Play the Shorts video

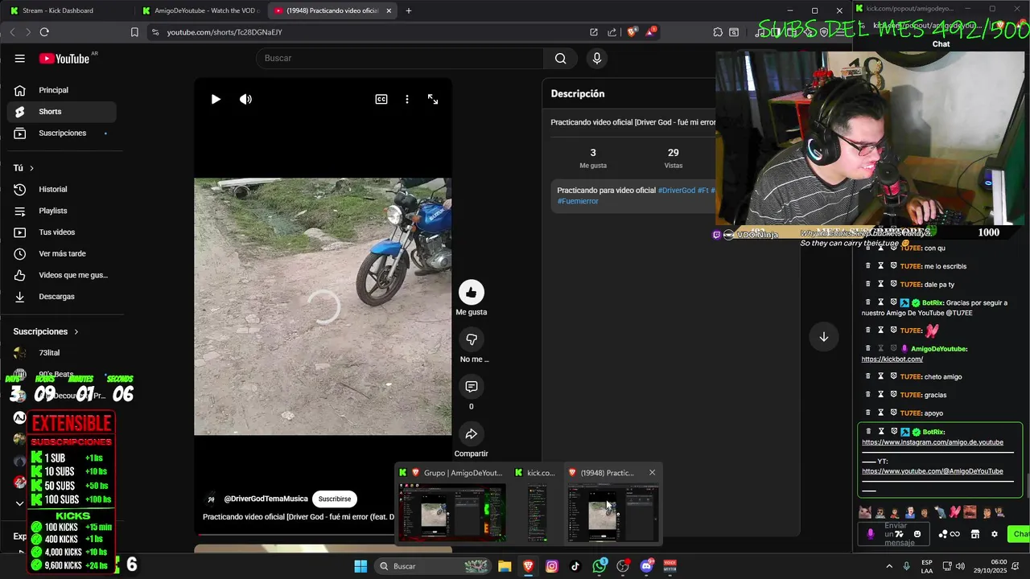point(216,99)
